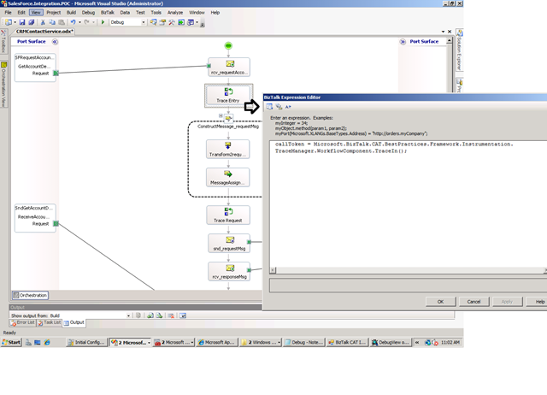Select the Trace Entry expression shape
The height and width of the screenshot is (395, 547).
[x=228, y=95]
